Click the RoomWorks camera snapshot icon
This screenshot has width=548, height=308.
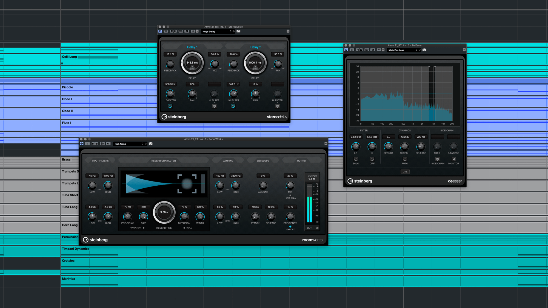pyautogui.click(x=151, y=143)
